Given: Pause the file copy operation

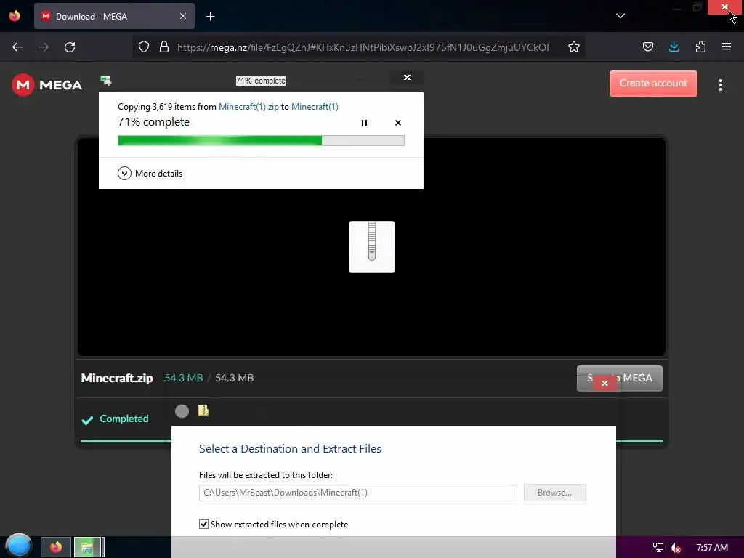Looking at the screenshot, I should pos(364,123).
